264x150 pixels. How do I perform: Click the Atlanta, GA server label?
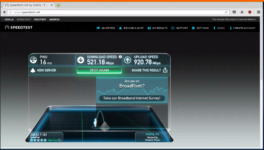tap(152, 134)
